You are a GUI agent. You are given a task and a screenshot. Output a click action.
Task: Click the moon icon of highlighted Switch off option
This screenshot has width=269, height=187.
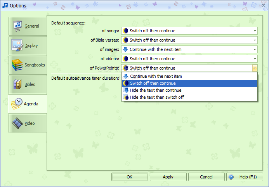(x=126, y=83)
